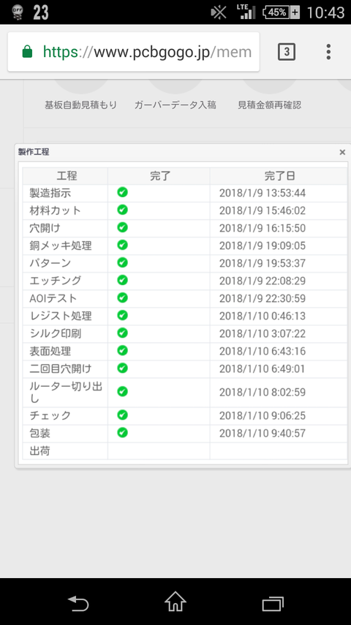Viewport: 351px width, 625px height.
Task: Tap the Android recent apps button
Action: click(x=273, y=604)
